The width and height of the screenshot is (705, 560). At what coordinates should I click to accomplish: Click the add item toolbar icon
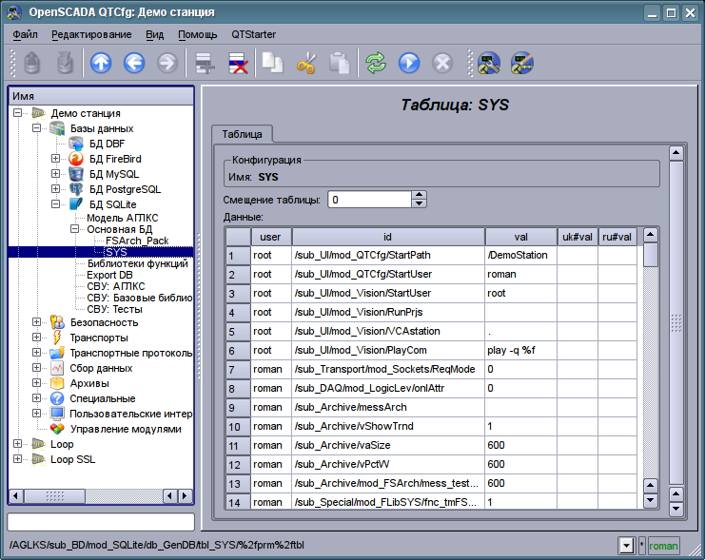coord(205,63)
